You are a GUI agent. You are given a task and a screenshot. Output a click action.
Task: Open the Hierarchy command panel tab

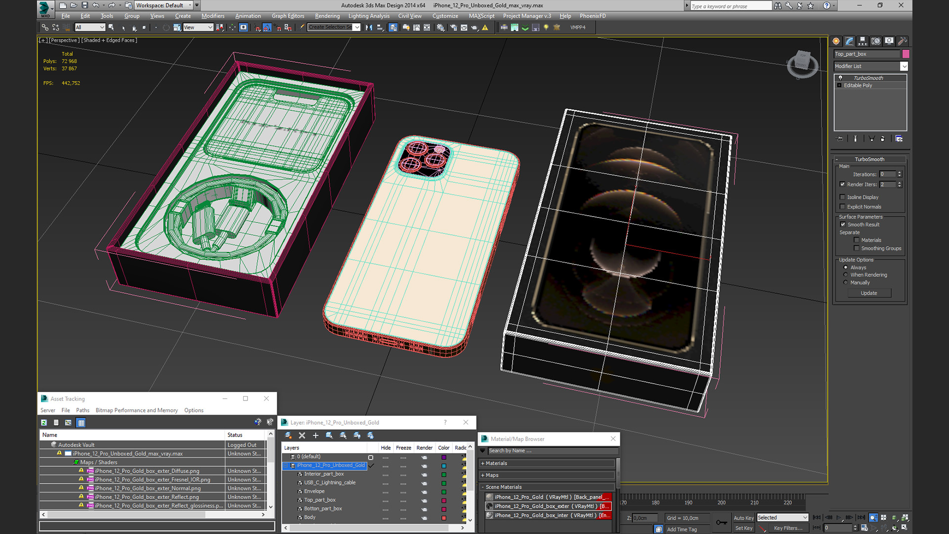tap(863, 41)
